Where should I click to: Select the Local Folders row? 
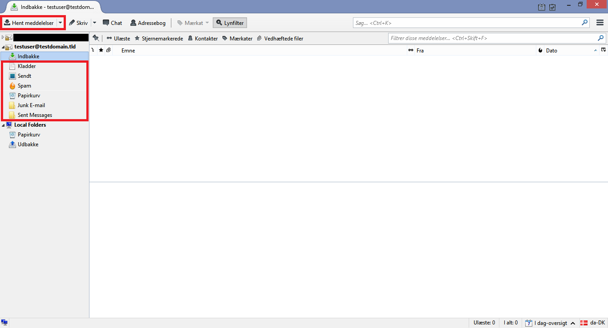[x=45, y=125]
